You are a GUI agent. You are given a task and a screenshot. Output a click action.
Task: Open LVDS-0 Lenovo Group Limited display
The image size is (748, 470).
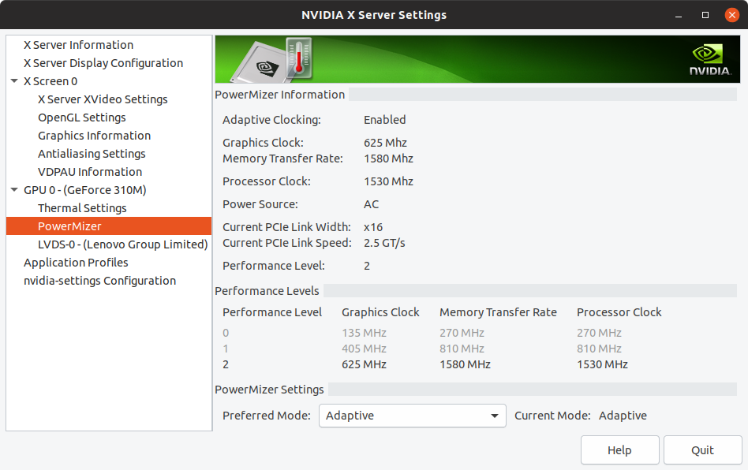point(122,244)
